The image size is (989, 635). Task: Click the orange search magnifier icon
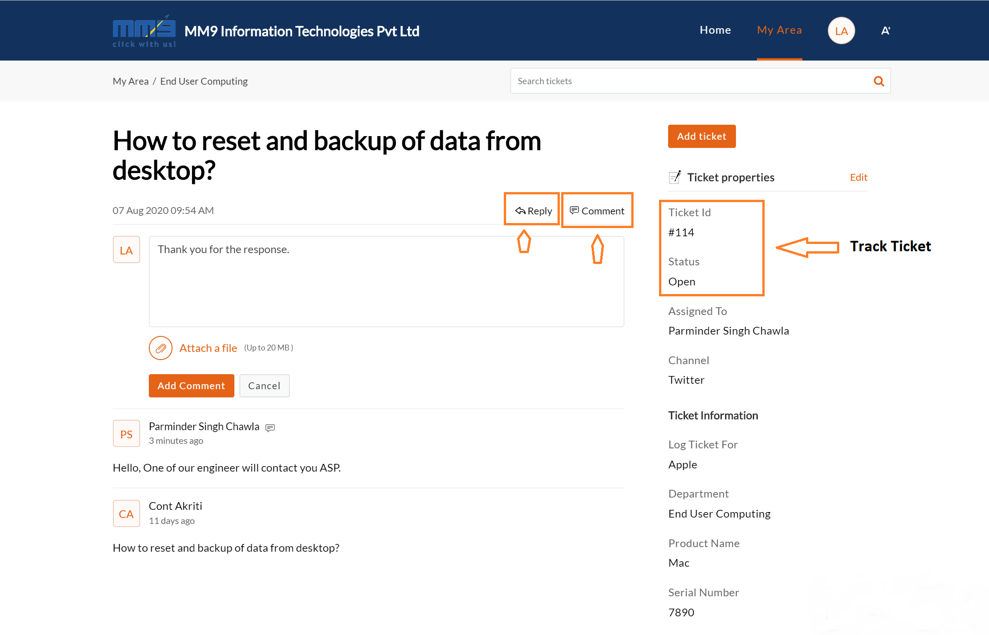point(878,81)
